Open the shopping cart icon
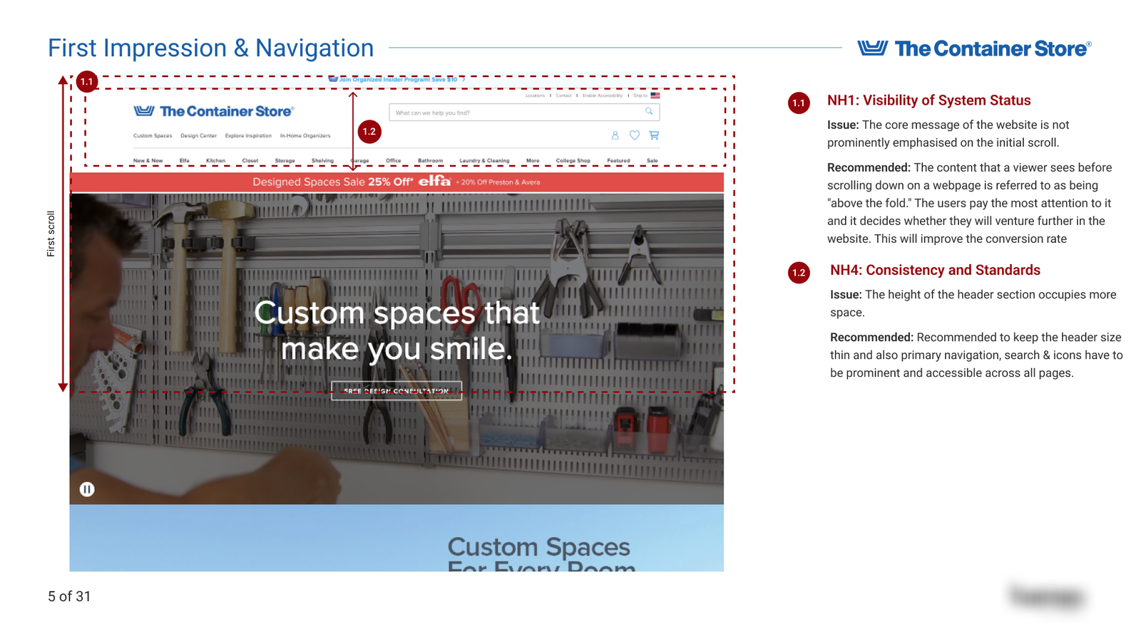The height and width of the screenshot is (641, 1141). point(654,135)
